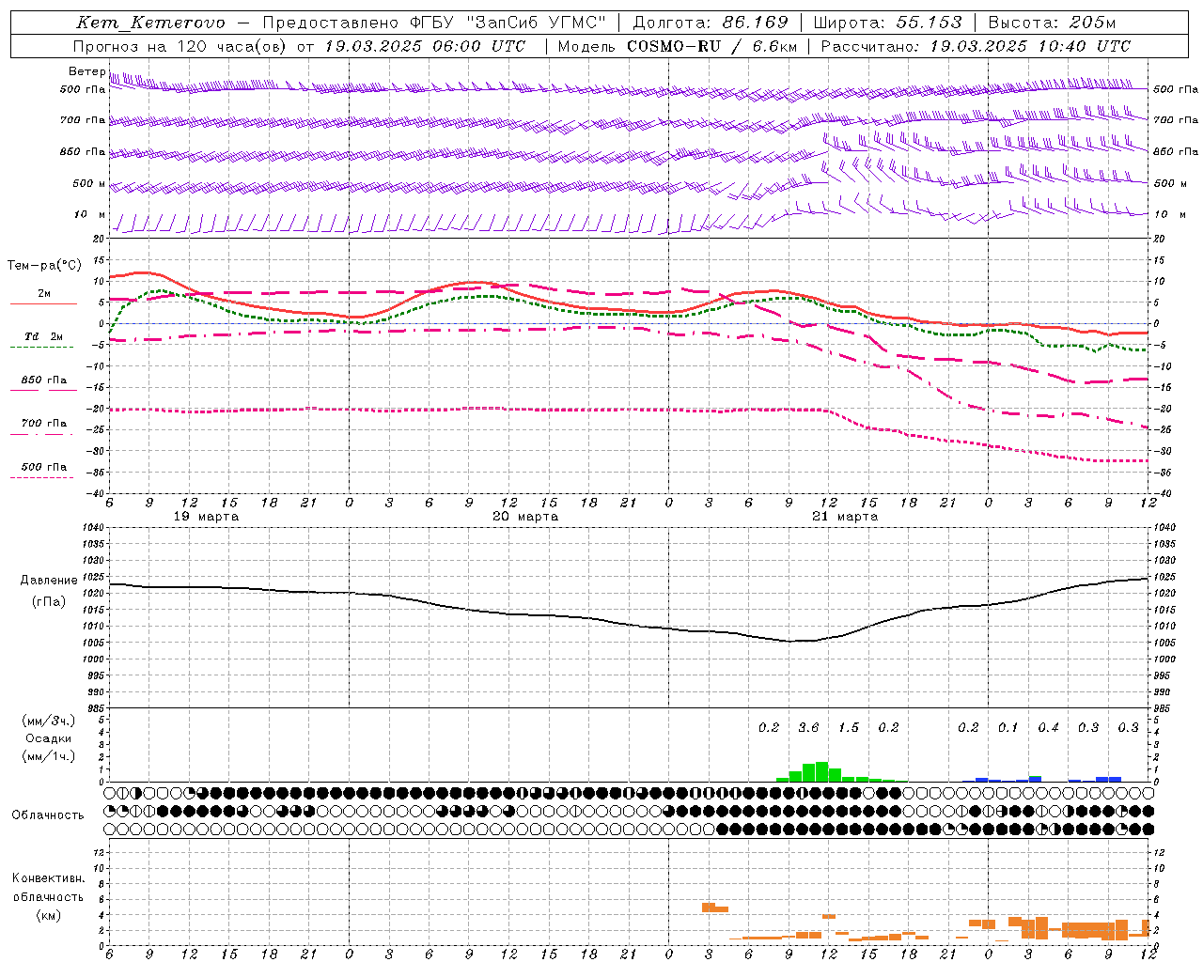Click the Широта: 55.153 value

[888, 23]
